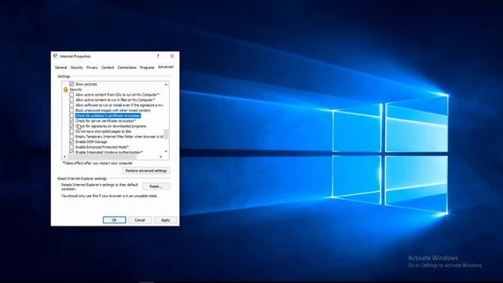The width and height of the screenshot is (503, 283).
Task: Click the 'Reset Internet Explorer settings' group label
Action: (82, 178)
